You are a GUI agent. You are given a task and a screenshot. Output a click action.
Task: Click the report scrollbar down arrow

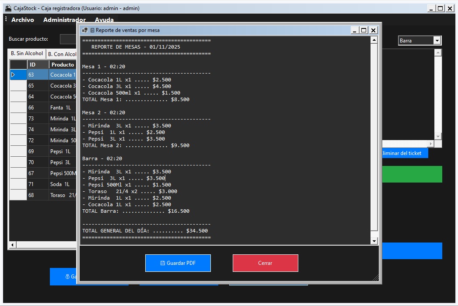point(374,241)
